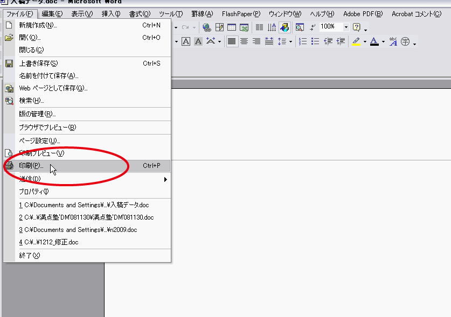Toggle the Numbered List button
Image resolution: width=451 pixels, height=317 pixels.
pos(303,41)
